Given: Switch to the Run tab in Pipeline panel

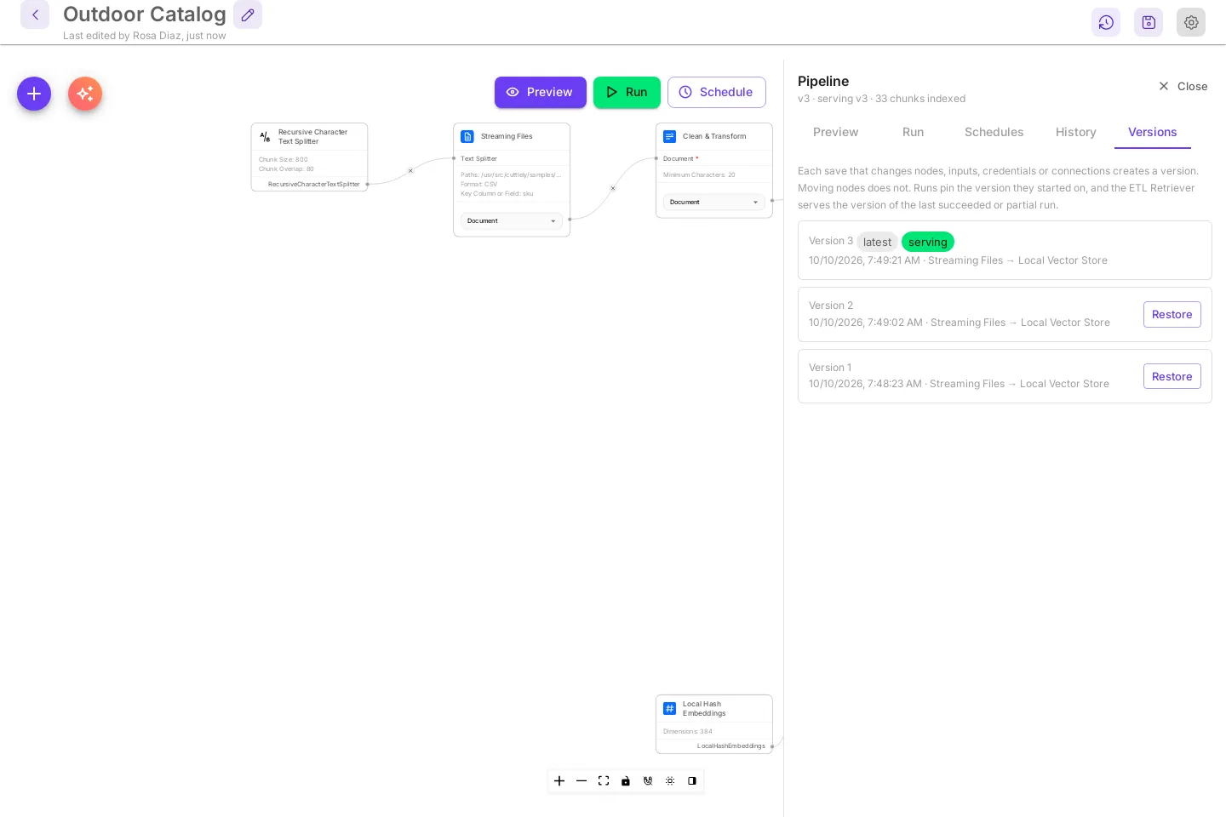Looking at the screenshot, I should [x=913, y=132].
